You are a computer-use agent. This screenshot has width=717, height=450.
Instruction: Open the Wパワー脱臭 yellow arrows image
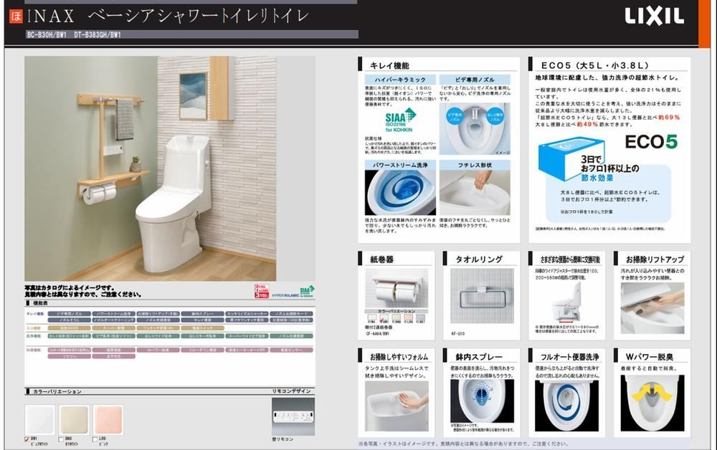pyautogui.click(x=652, y=403)
